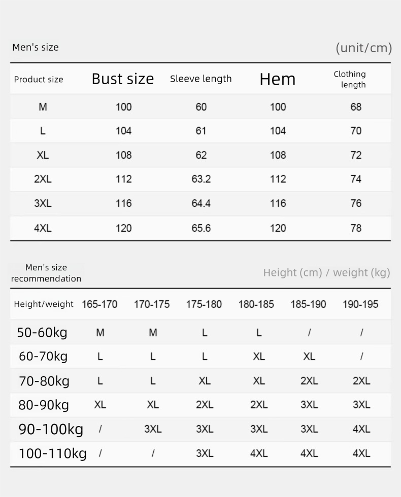Viewport: 401px width, 497px height.
Task: Click the Men's size recommendation title
Action: coord(46,273)
